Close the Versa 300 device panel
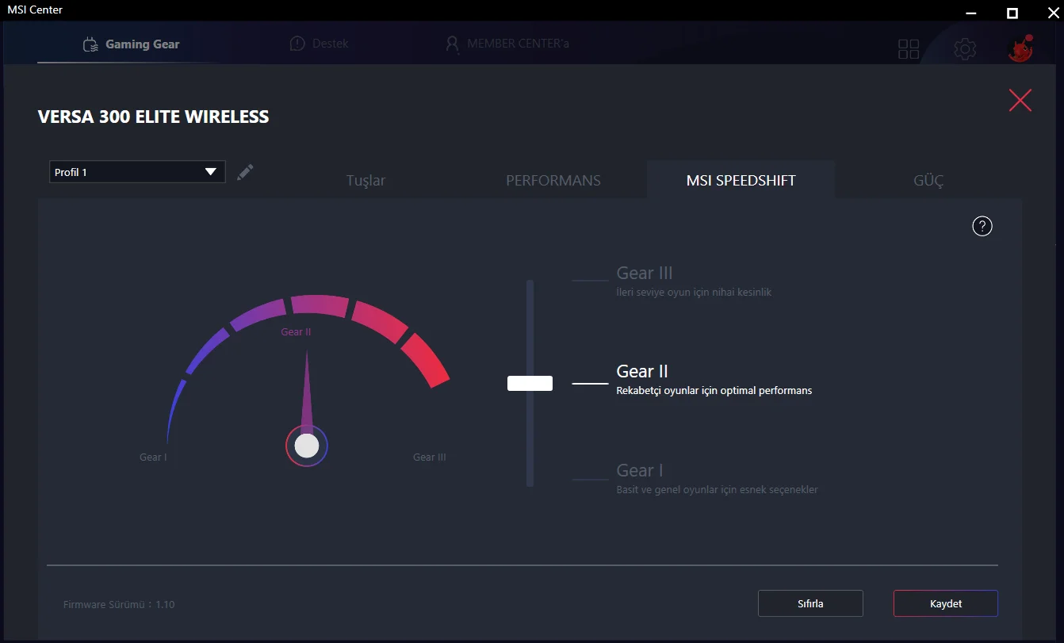This screenshot has height=643, width=1064. pyautogui.click(x=1020, y=100)
